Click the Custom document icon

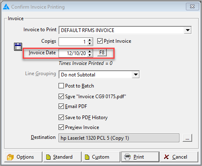pos(87,157)
